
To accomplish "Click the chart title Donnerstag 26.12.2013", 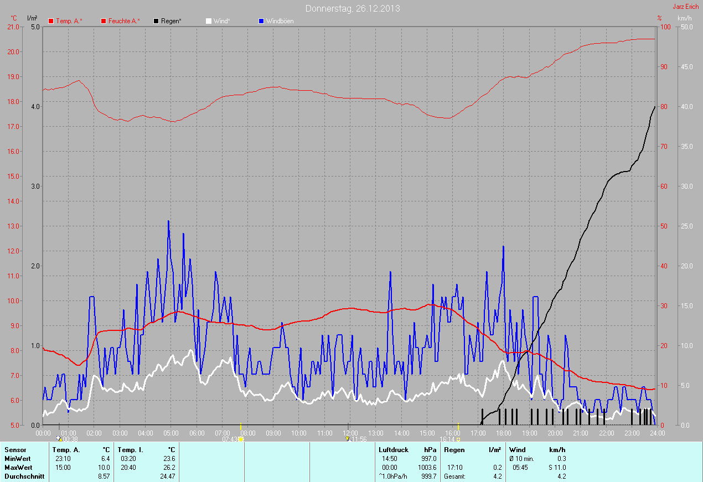I will 353,9.
